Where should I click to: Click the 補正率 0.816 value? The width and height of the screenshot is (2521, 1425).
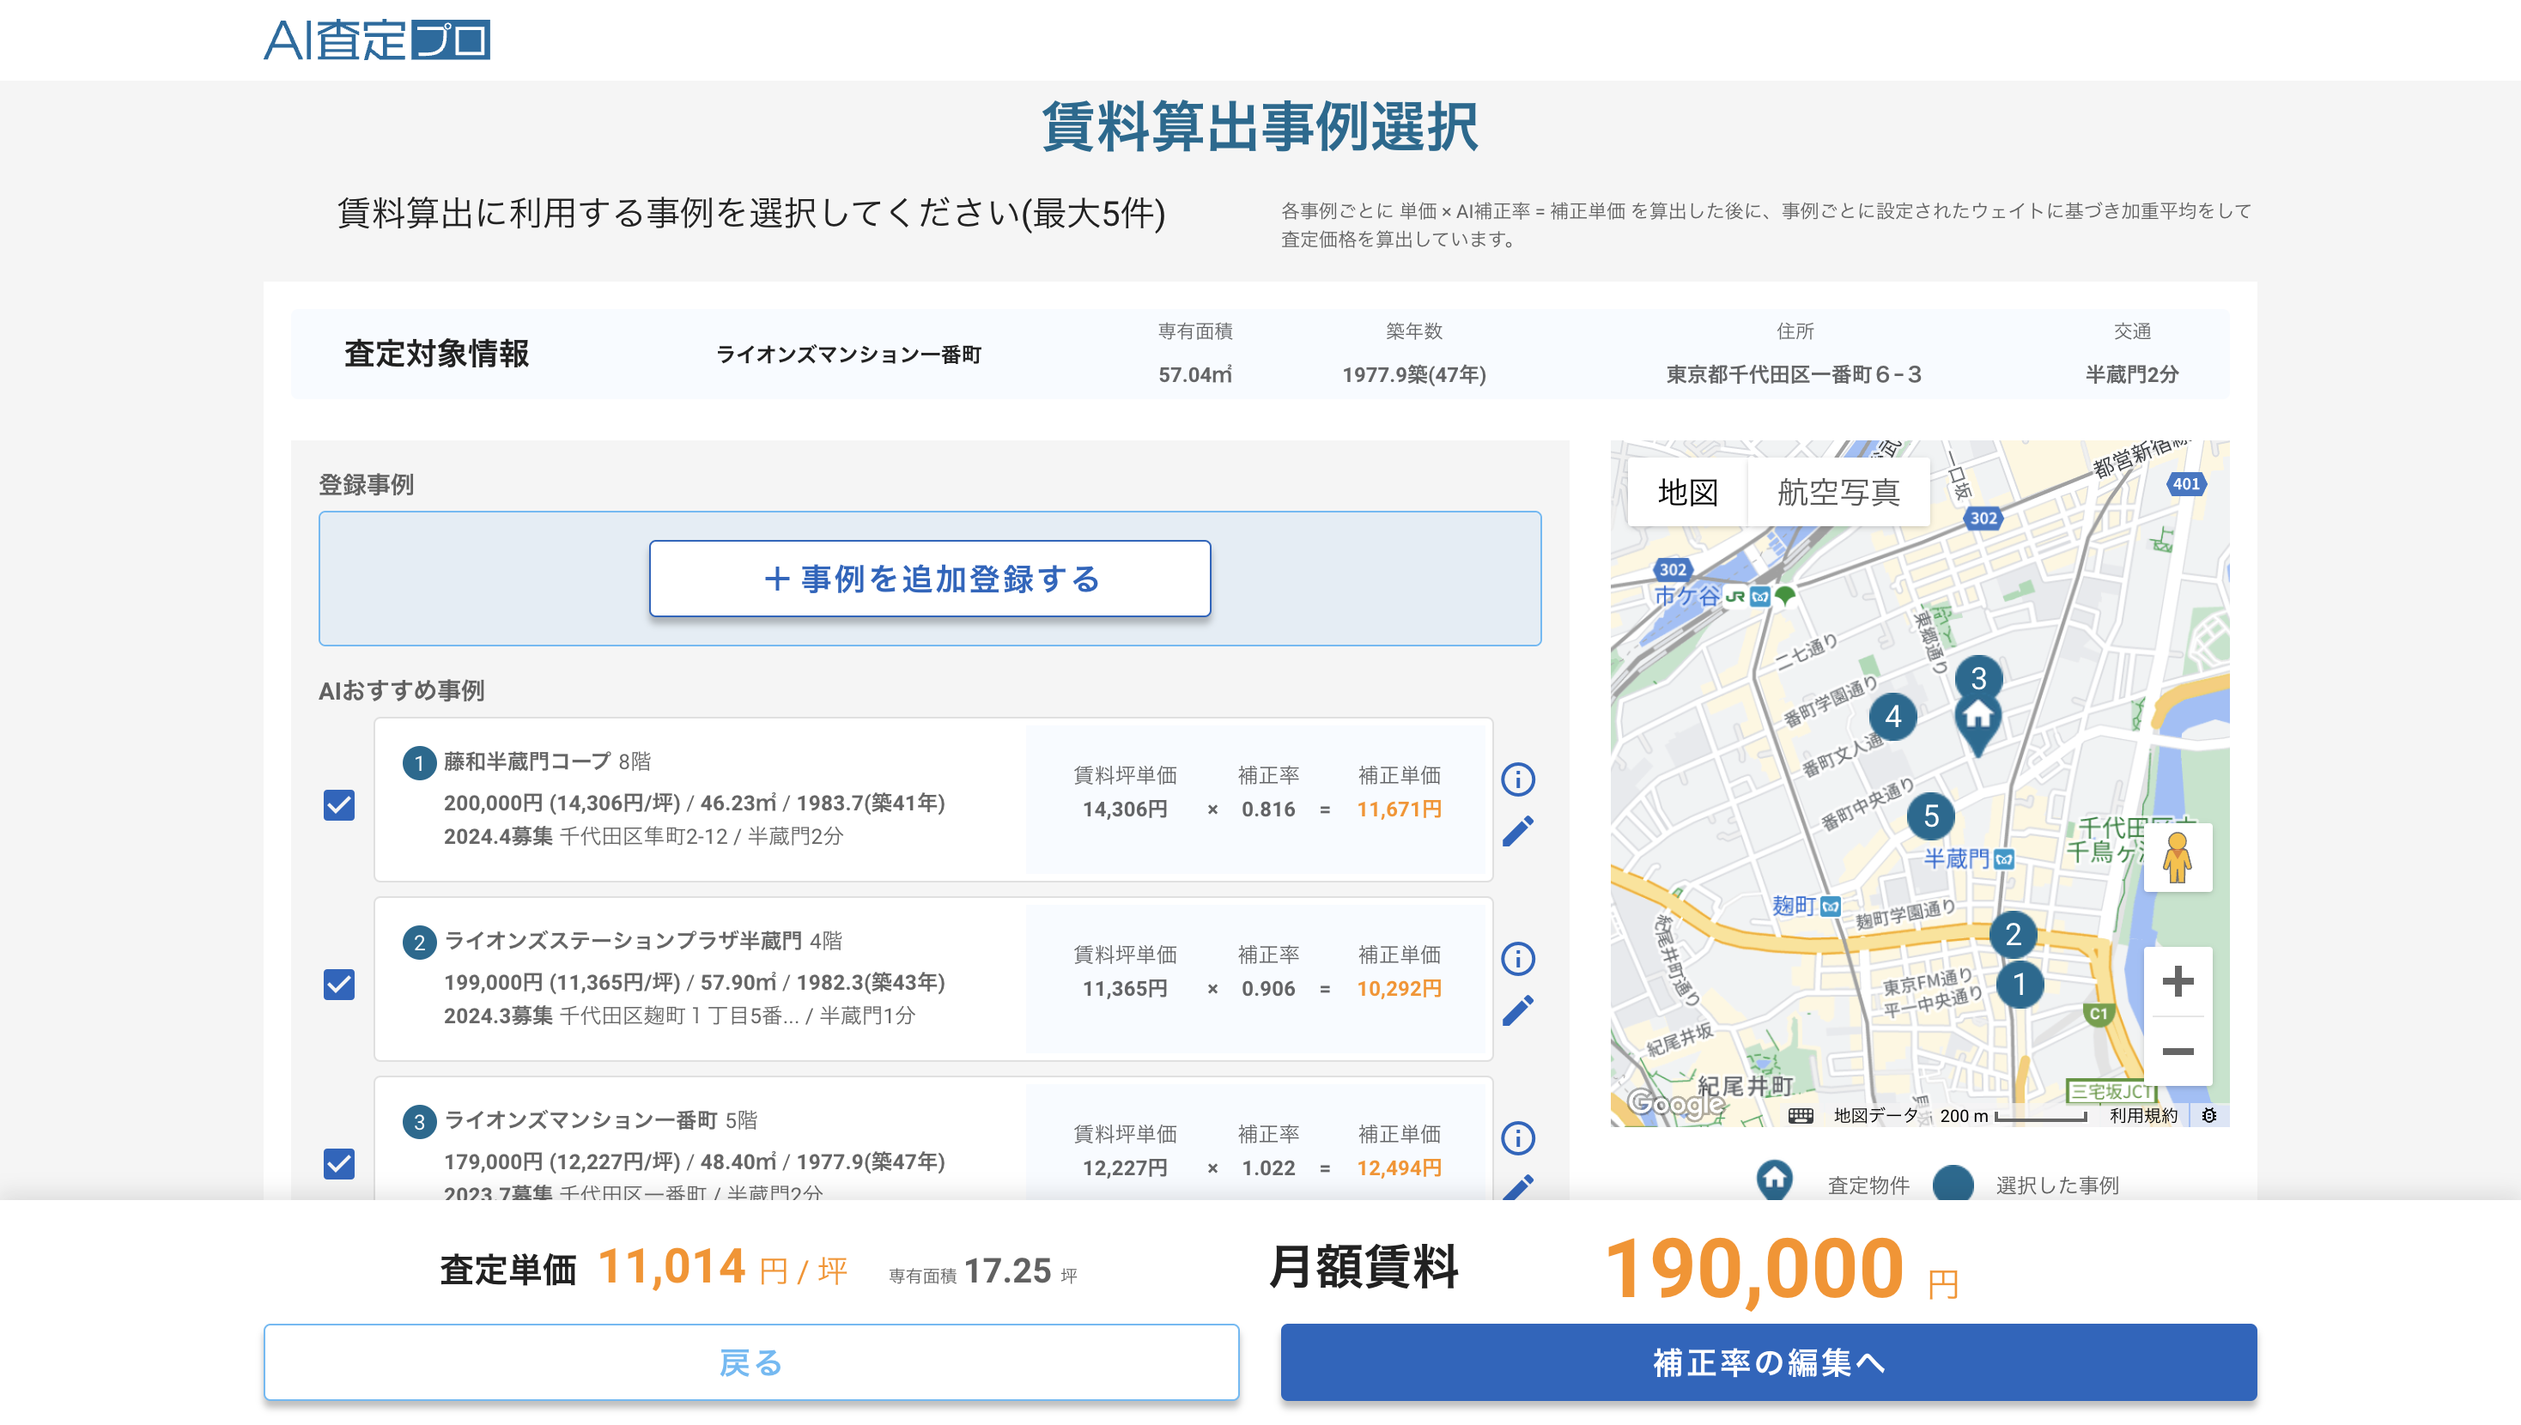(1267, 810)
